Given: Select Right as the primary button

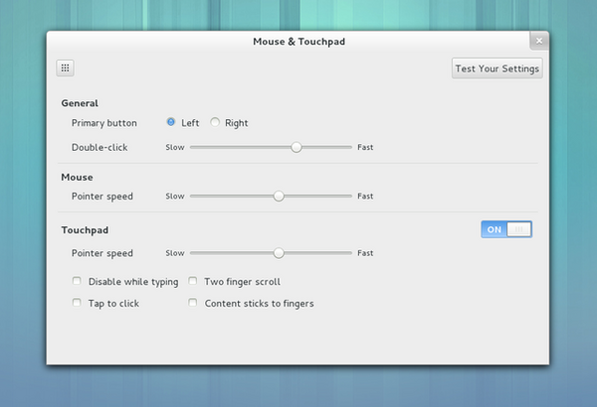Looking at the screenshot, I should (x=215, y=123).
